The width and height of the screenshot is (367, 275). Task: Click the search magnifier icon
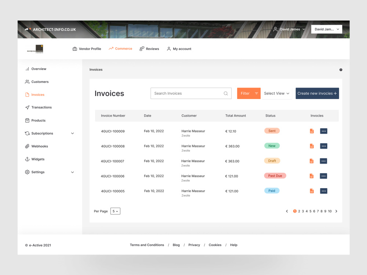[x=226, y=93]
